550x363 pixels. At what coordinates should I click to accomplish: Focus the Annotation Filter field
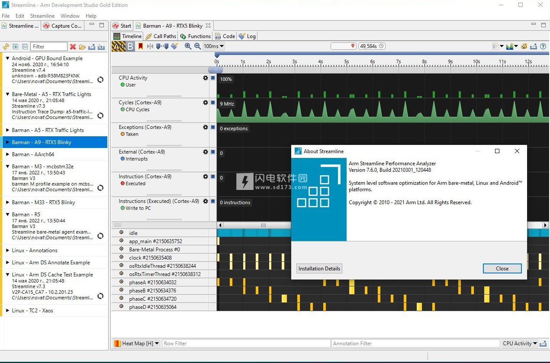(415, 344)
